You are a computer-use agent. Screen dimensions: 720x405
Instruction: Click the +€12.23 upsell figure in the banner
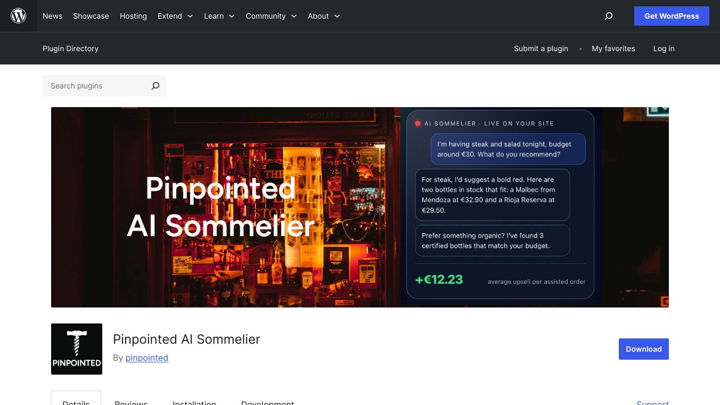(439, 280)
